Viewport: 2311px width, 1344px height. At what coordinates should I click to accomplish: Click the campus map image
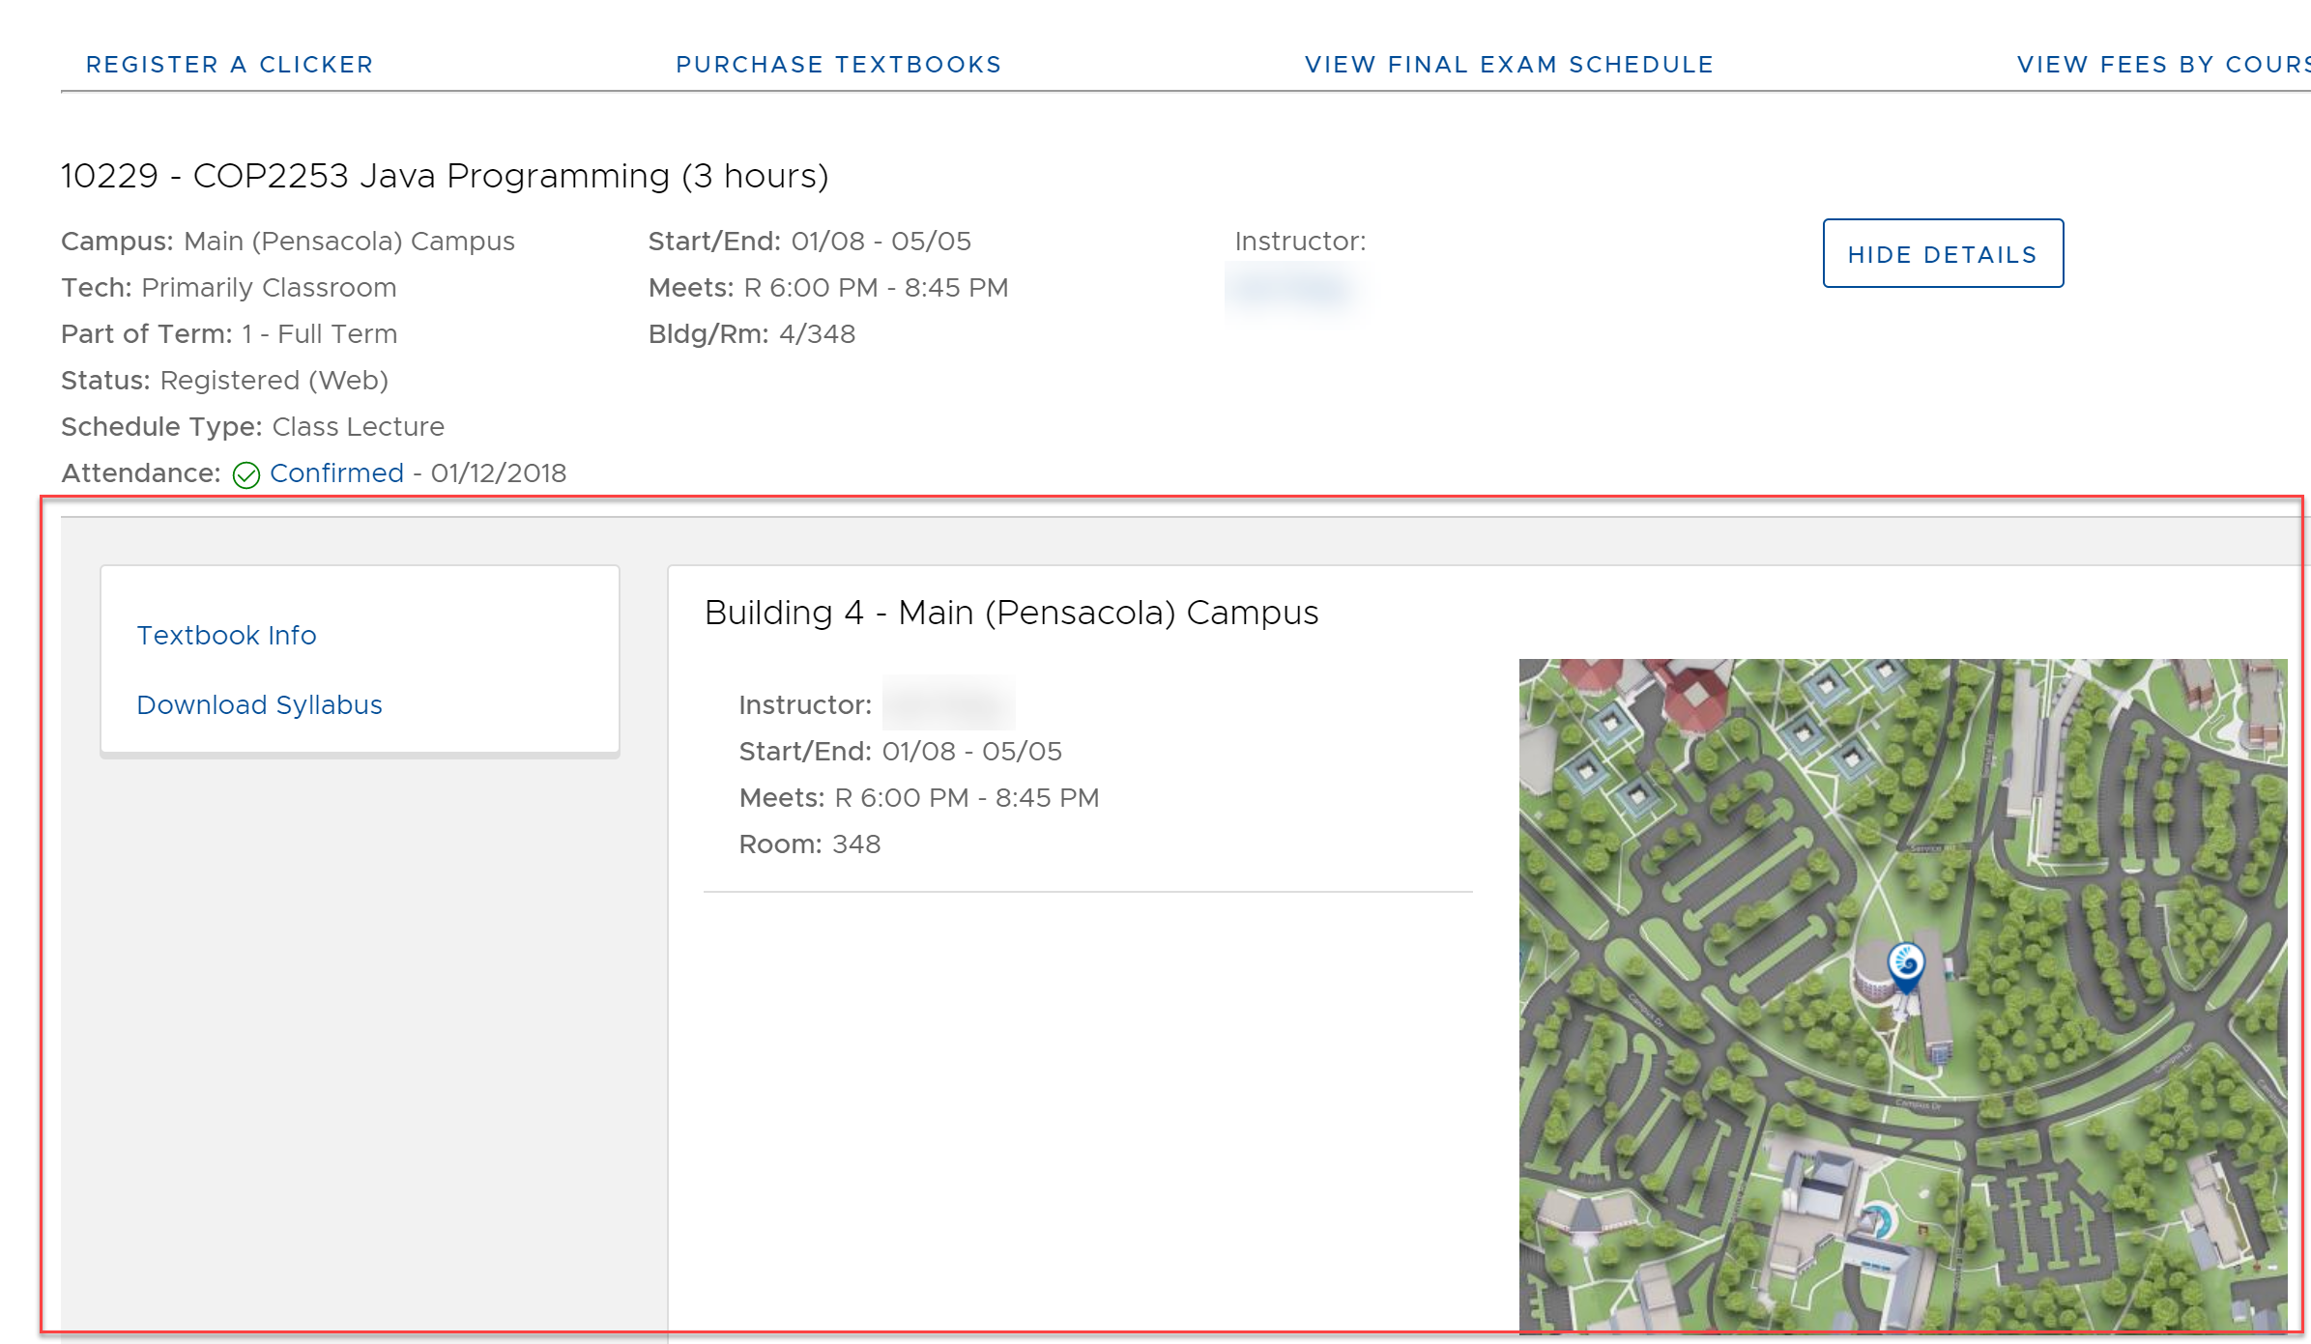tap(1902, 995)
